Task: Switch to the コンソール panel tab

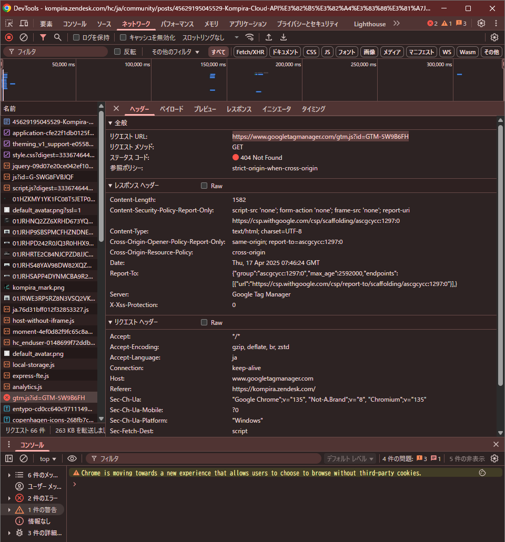Action: click(75, 24)
